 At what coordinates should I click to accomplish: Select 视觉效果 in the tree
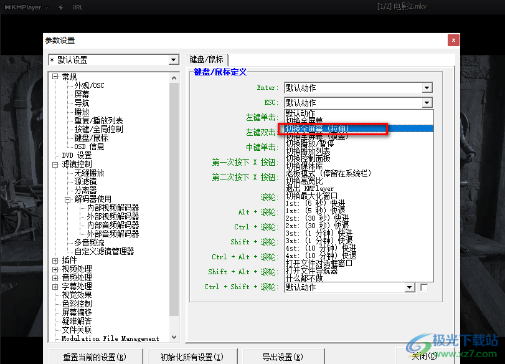click(x=77, y=295)
